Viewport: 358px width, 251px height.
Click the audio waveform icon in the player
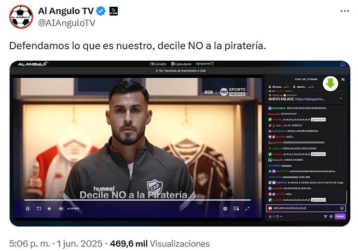pos(61,208)
